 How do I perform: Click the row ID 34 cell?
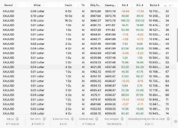click(x=167, y=20)
